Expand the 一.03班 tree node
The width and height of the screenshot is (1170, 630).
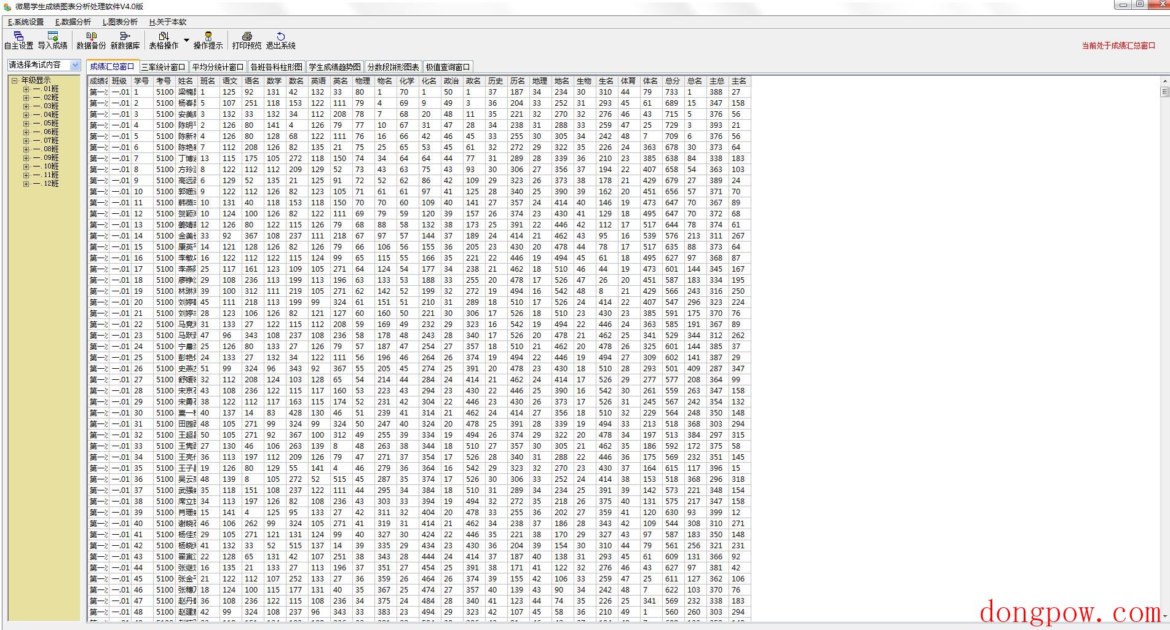coord(26,106)
